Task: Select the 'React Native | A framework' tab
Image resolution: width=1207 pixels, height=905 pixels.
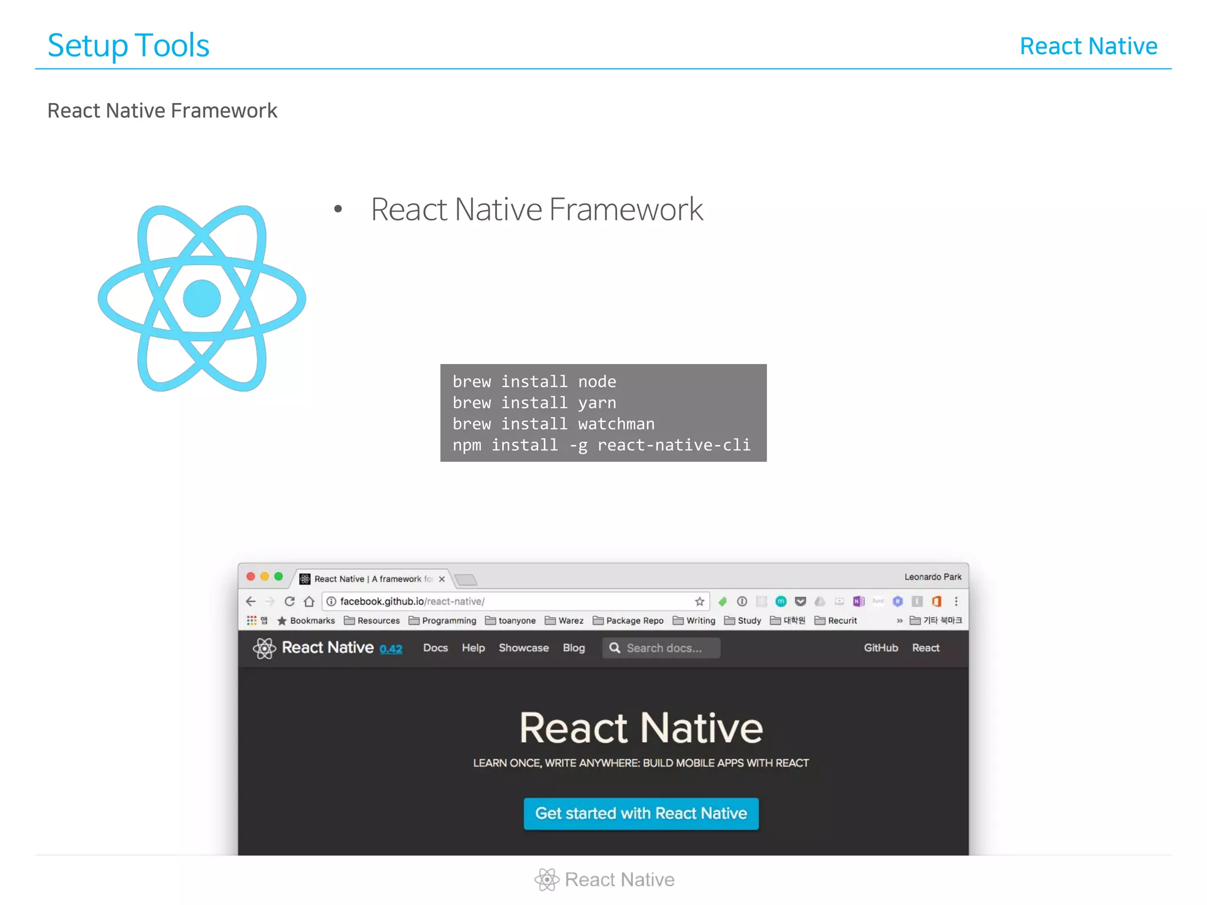Action: coord(372,579)
